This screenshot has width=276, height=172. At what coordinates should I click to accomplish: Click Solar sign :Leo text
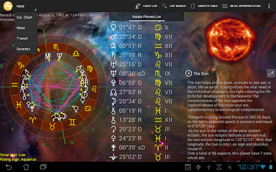[13, 155]
